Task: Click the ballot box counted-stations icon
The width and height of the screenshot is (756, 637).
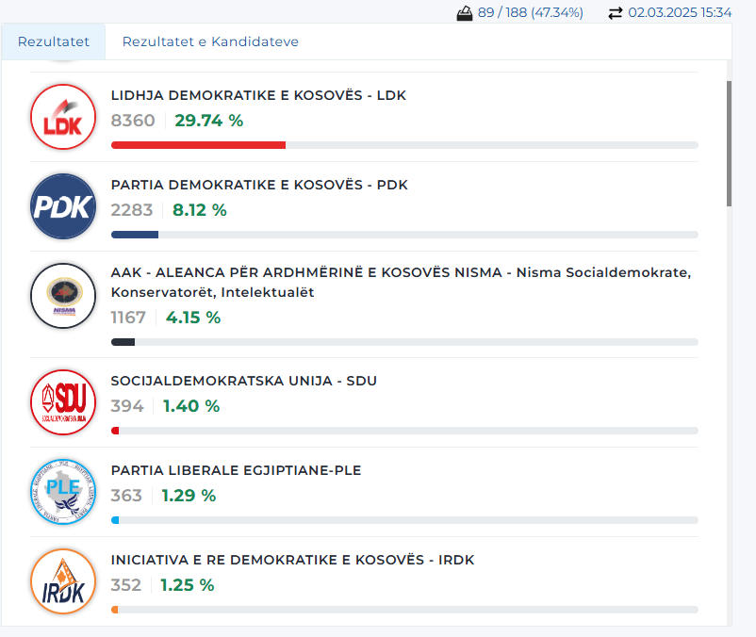Action: [x=464, y=13]
